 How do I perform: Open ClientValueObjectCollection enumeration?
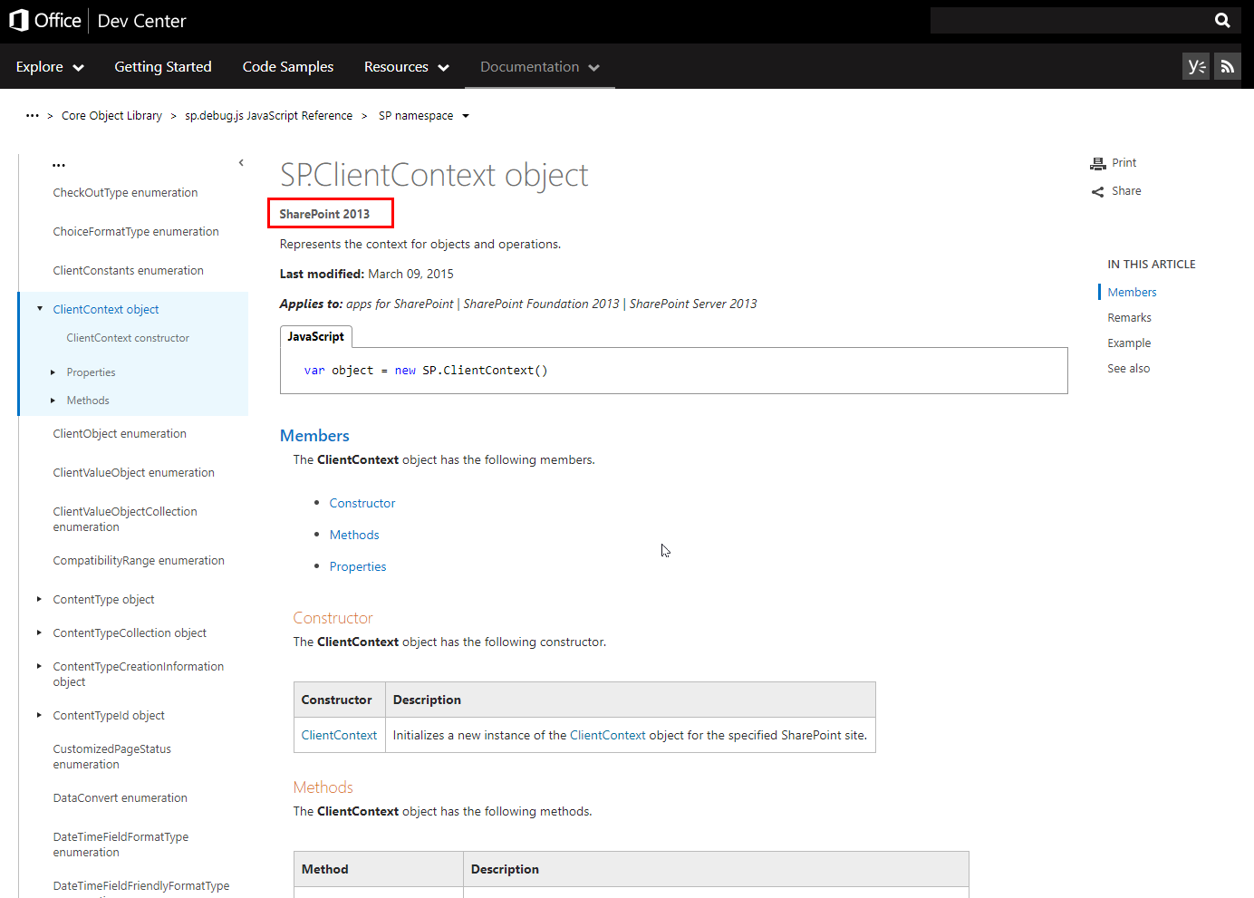125,519
